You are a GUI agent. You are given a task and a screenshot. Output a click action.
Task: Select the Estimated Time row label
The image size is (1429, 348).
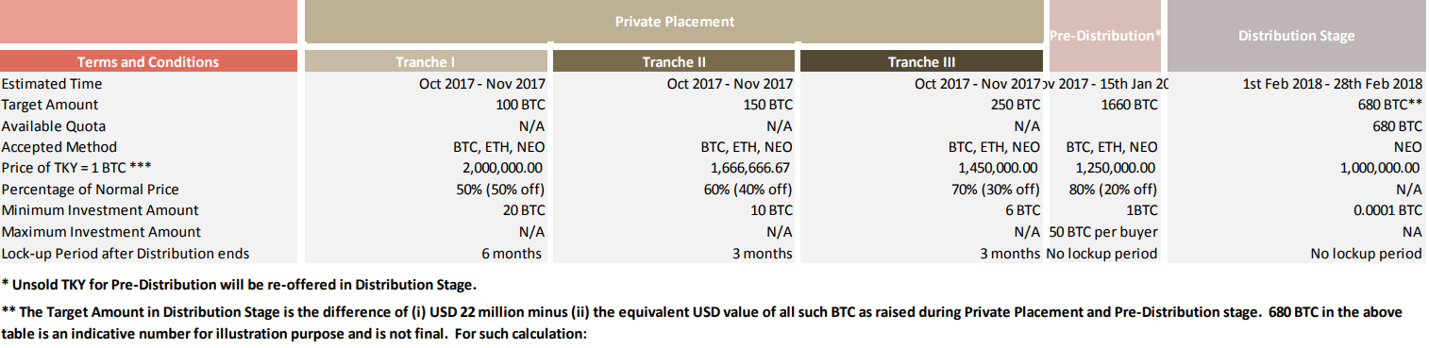52,84
